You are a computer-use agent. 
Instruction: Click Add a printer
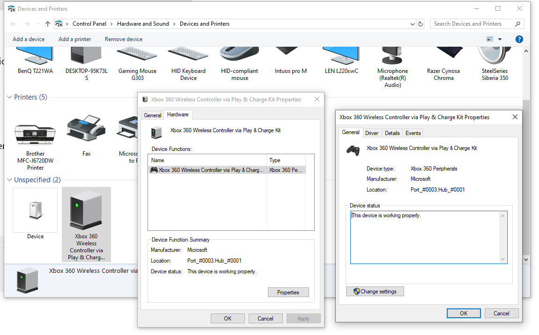tap(74, 39)
